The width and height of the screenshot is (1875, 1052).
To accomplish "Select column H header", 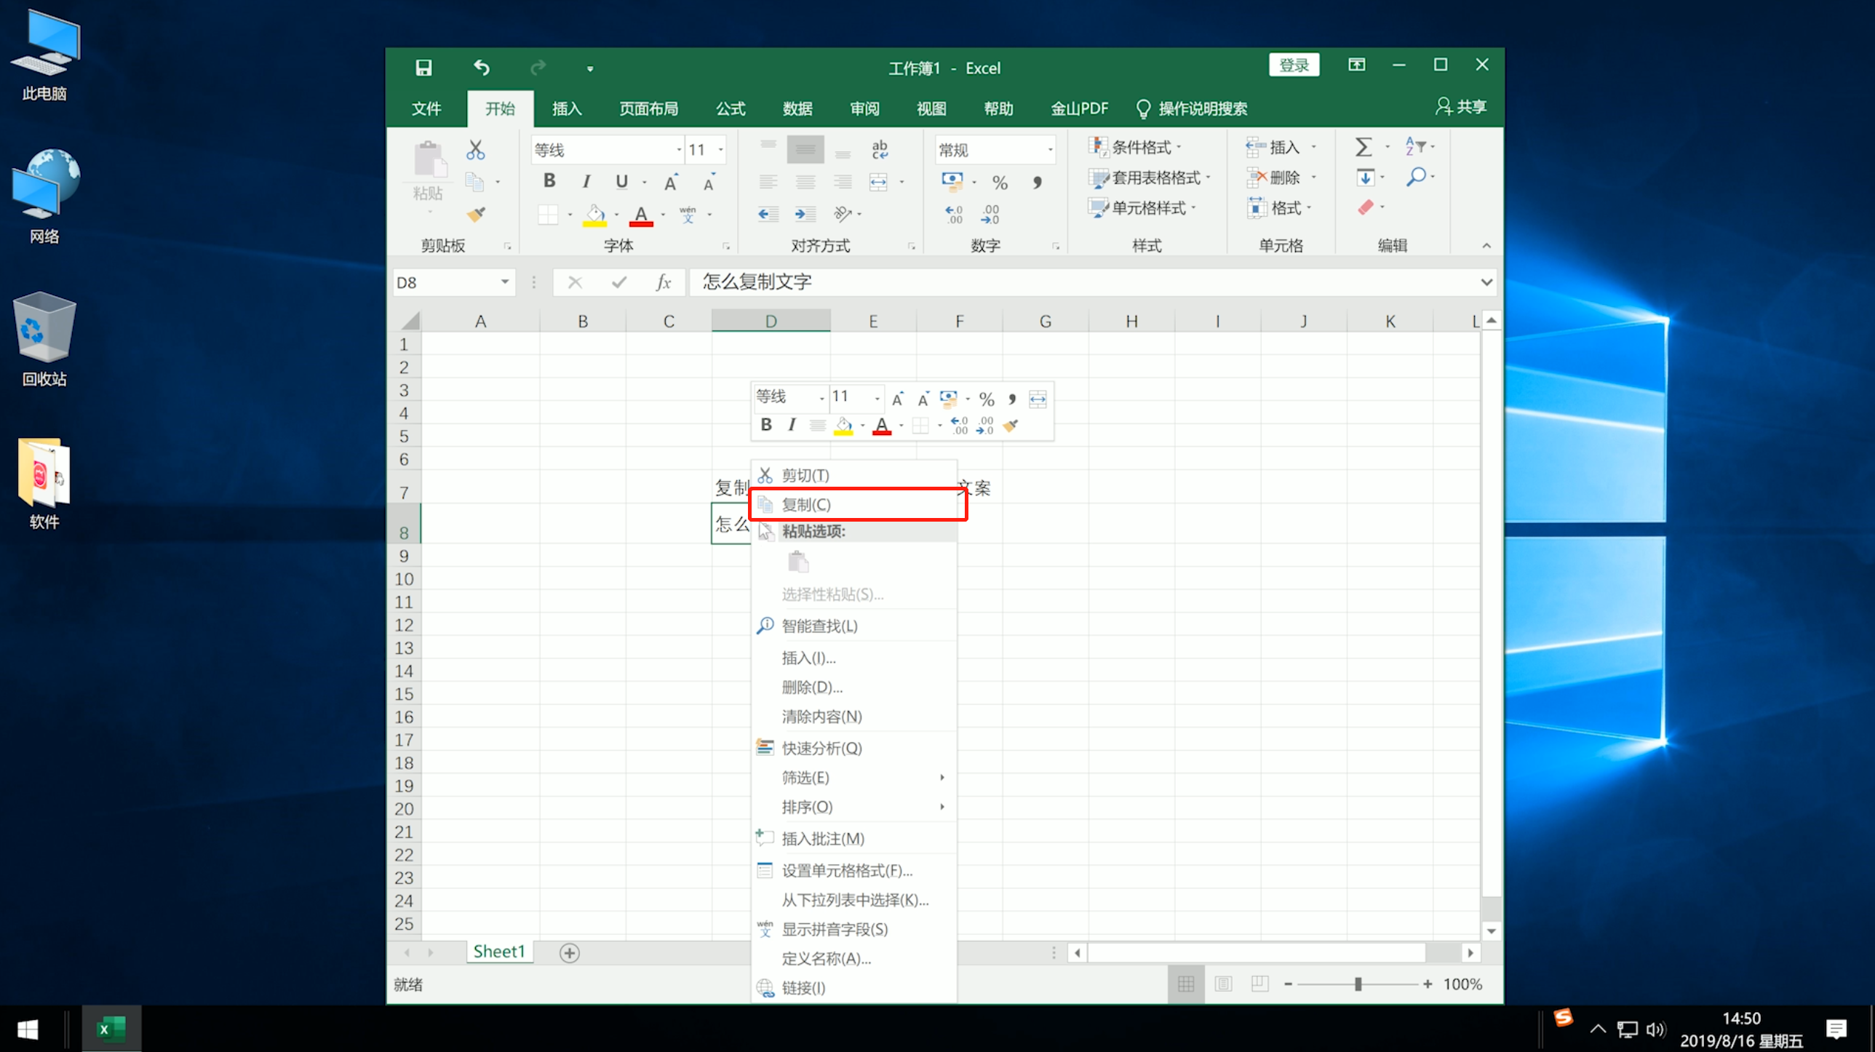I will click(x=1131, y=321).
